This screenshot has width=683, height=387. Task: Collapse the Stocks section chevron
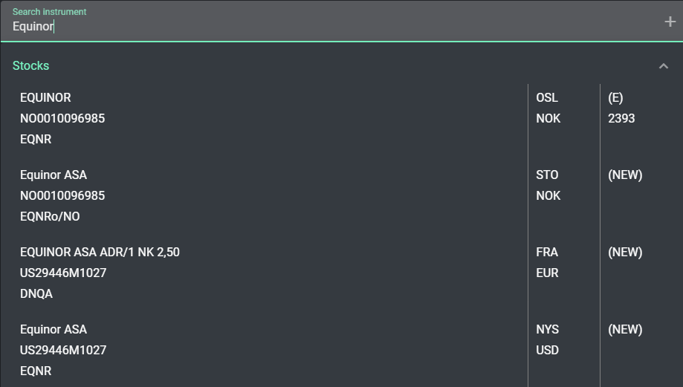(664, 66)
